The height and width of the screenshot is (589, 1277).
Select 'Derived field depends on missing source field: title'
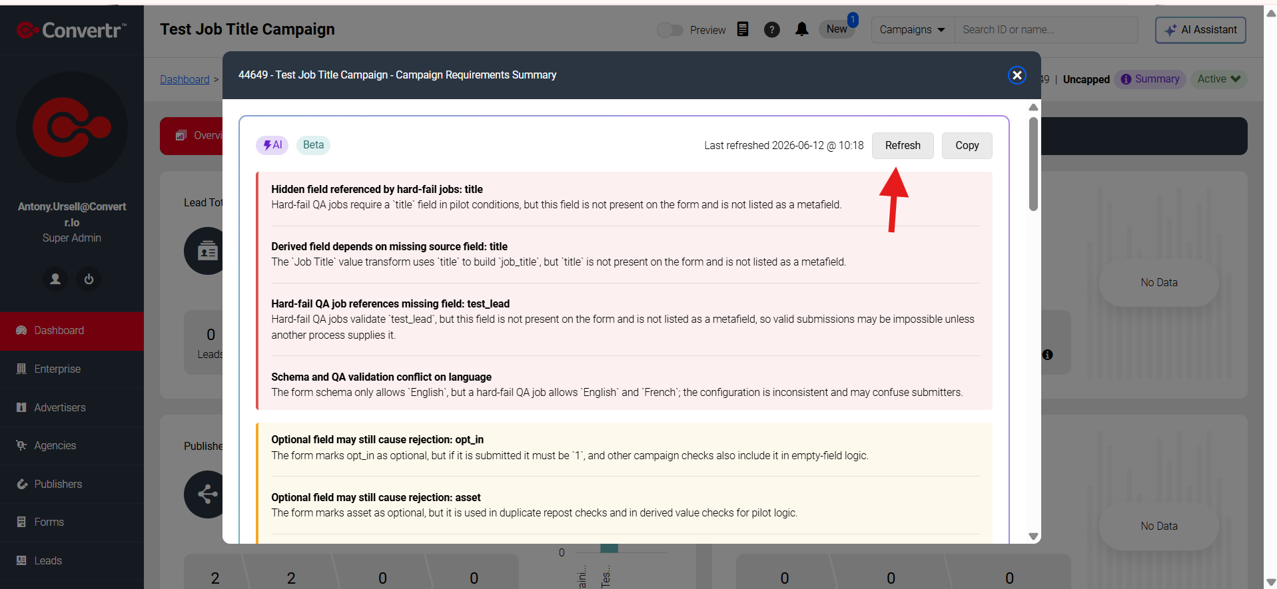click(x=389, y=247)
